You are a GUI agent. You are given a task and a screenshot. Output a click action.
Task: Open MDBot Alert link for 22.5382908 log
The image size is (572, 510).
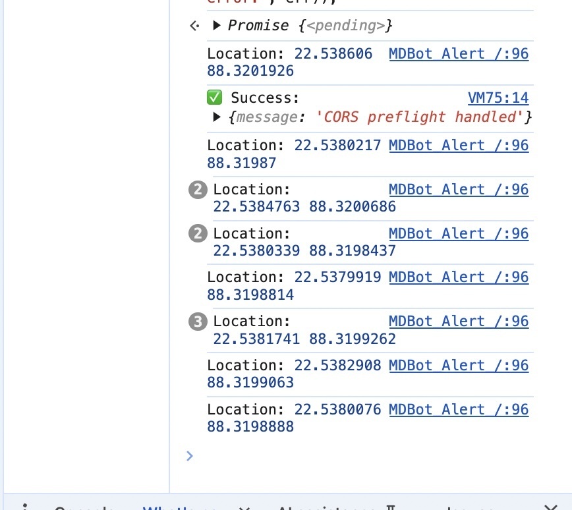(459, 365)
